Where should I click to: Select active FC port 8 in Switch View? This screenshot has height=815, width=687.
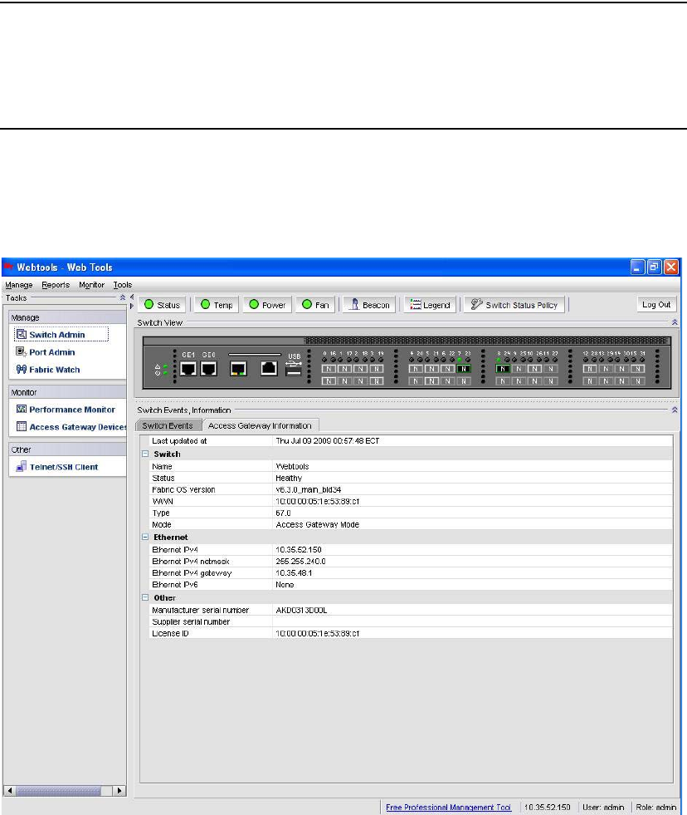coord(503,369)
